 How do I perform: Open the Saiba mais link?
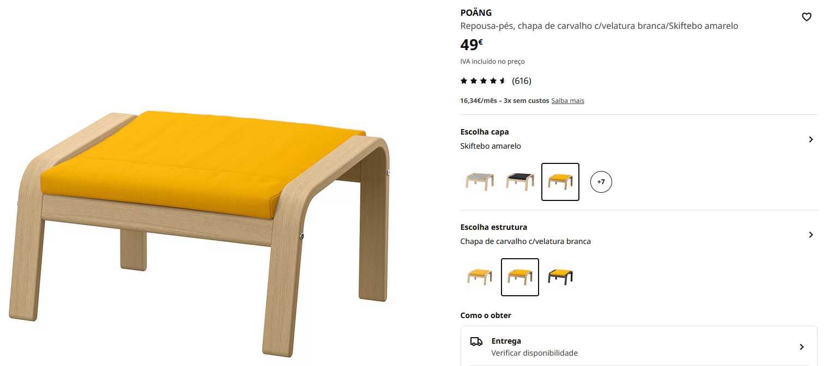click(567, 101)
